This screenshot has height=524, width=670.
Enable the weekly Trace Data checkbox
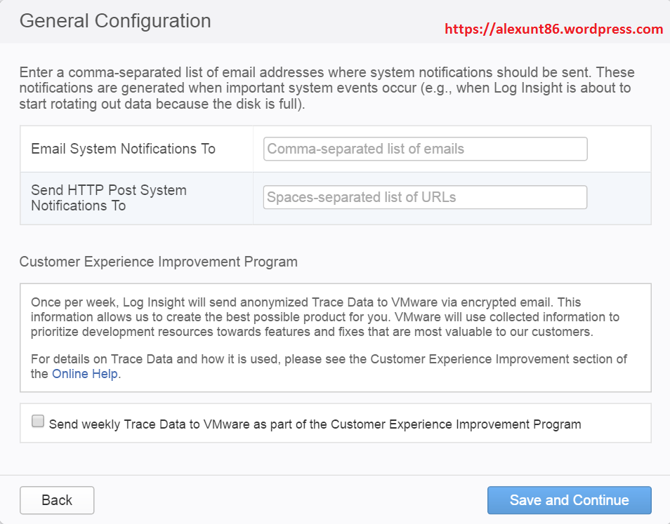point(38,422)
